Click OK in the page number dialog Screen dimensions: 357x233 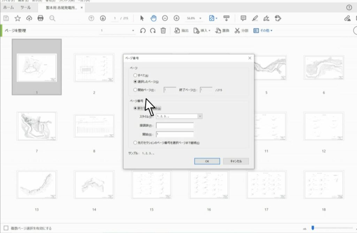pos(207,161)
